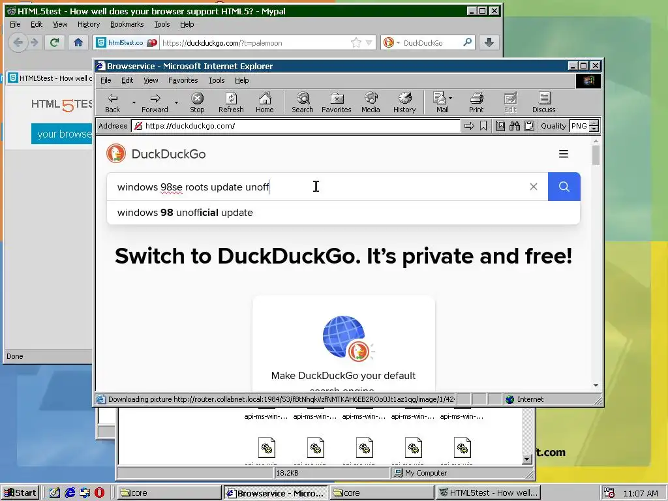Click the Refresh icon in IE toolbar
The height and width of the screenshot is (501, 668).
pos(231,103)
